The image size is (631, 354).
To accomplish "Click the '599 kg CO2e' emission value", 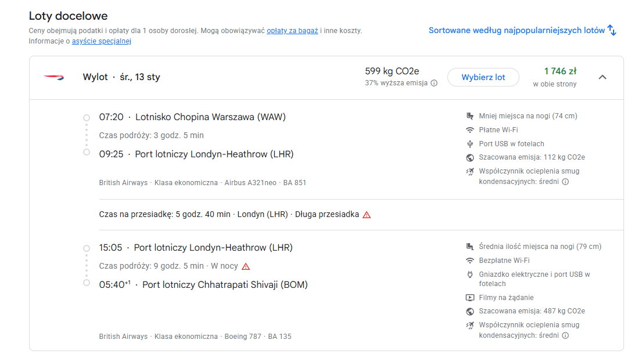I will [x=392, y=71].
